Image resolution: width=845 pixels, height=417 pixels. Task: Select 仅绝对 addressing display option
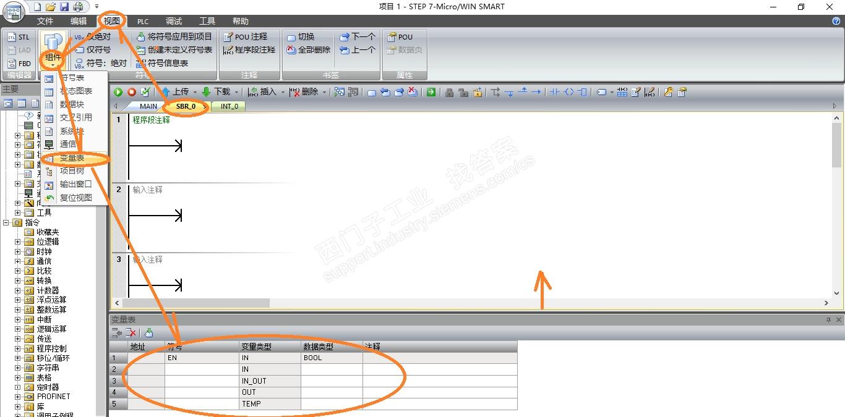pyautogui.click(x=93, y=36)
